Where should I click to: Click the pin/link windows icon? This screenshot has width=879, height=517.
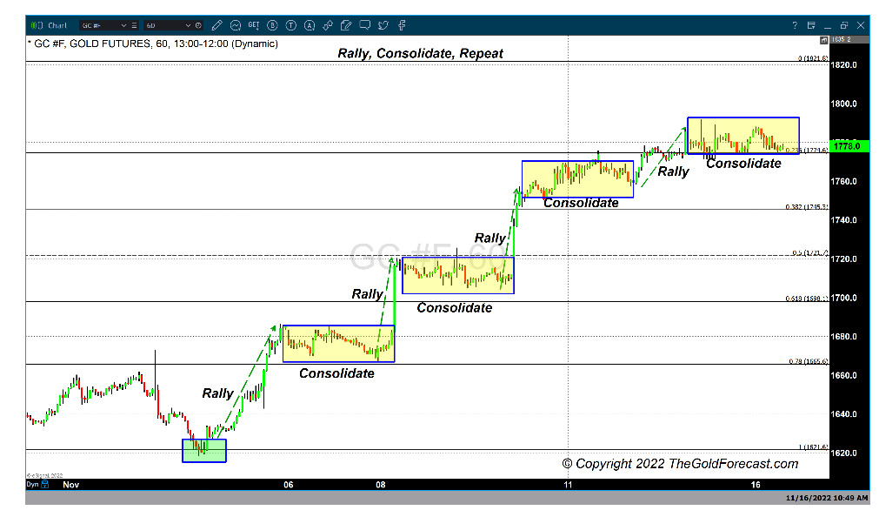pos(328,25)
